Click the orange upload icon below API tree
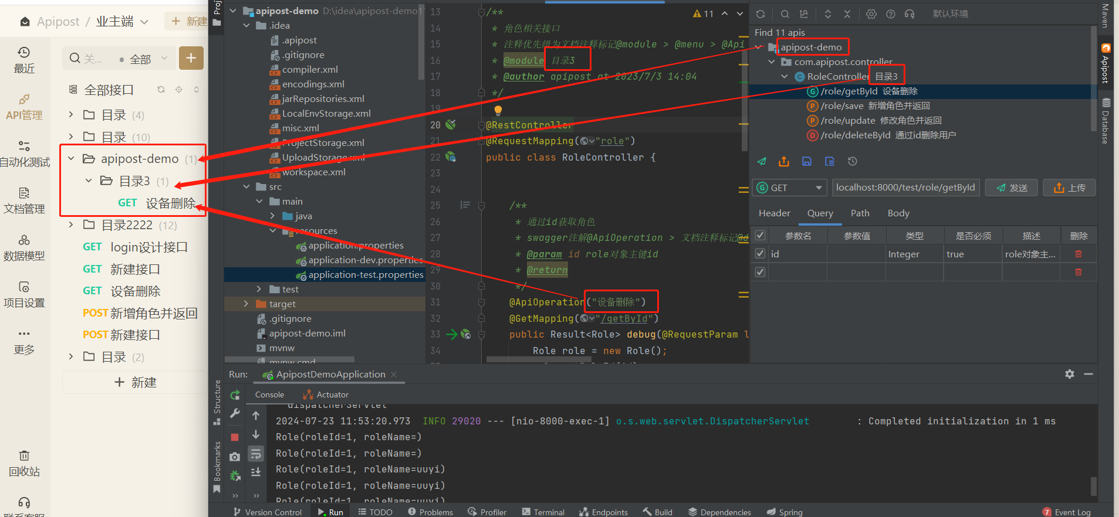The width and height of the screenshot is (1119, 517). click(x=784, y=161)
